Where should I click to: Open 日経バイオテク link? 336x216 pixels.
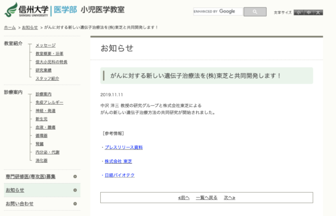(x=120, y=175)
